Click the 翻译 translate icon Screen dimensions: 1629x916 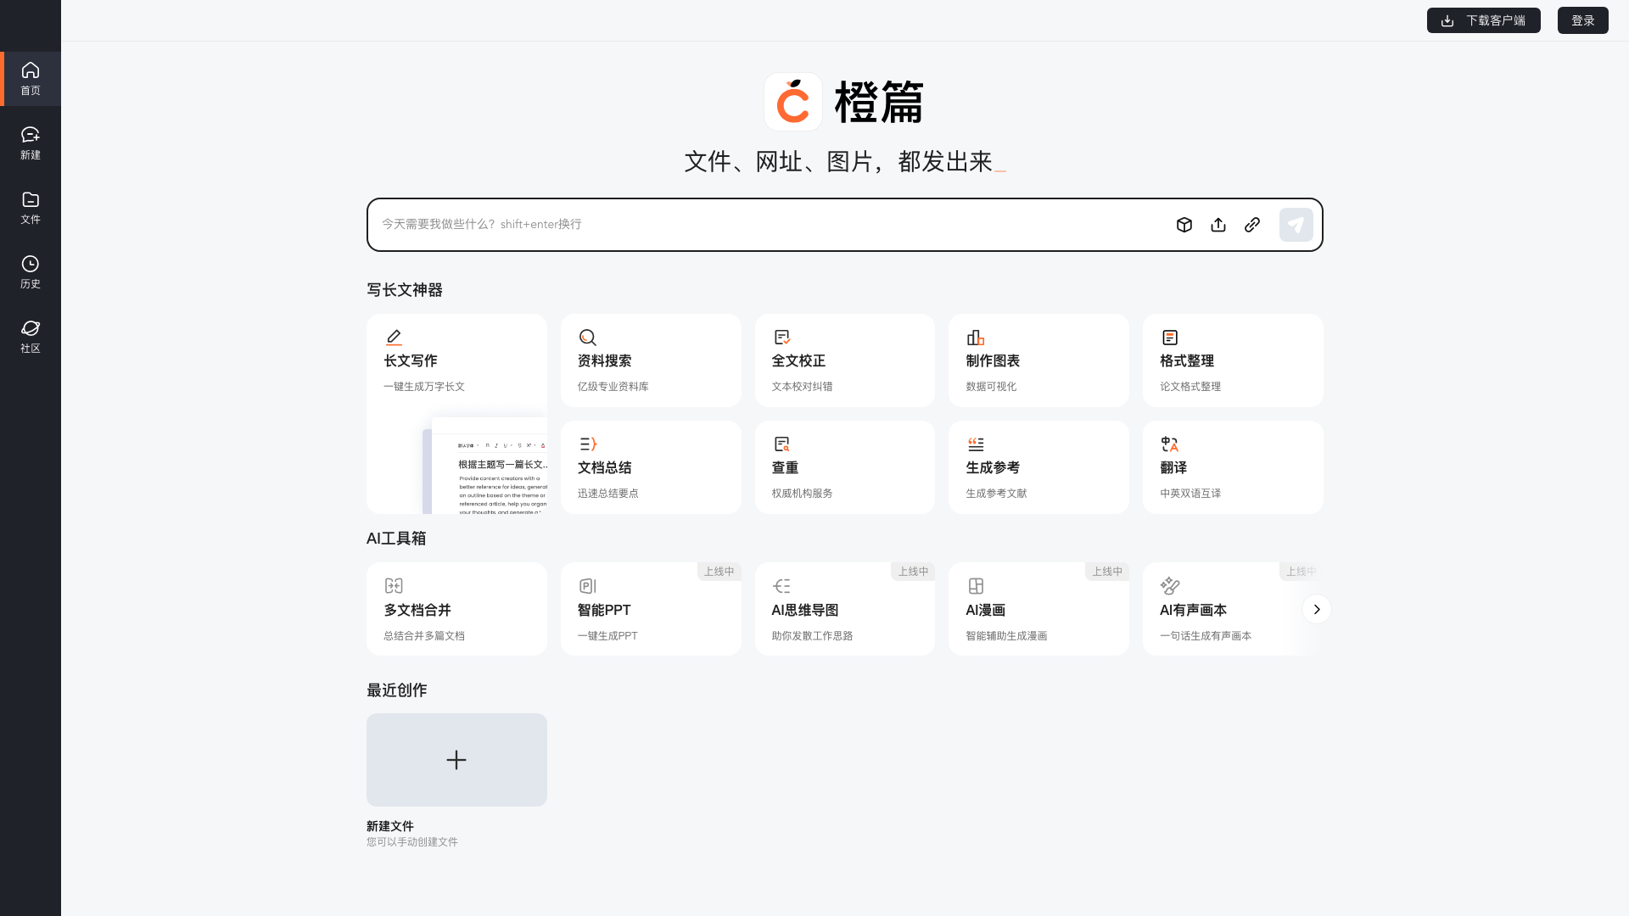[x=1170, y=444]
